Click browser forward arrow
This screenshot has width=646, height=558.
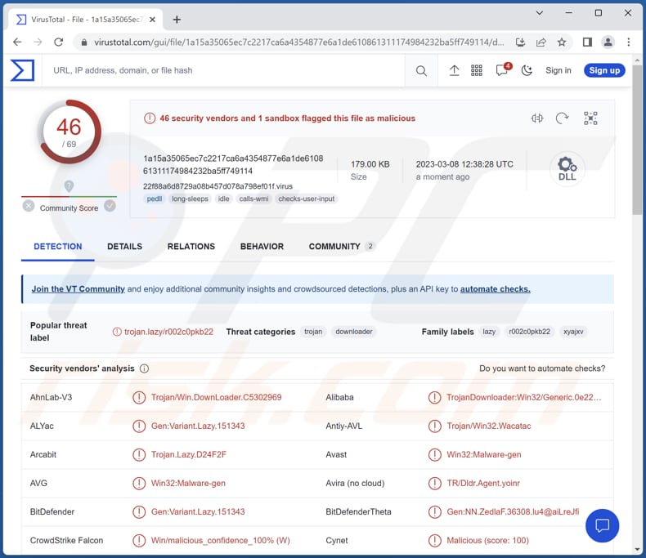38,42
